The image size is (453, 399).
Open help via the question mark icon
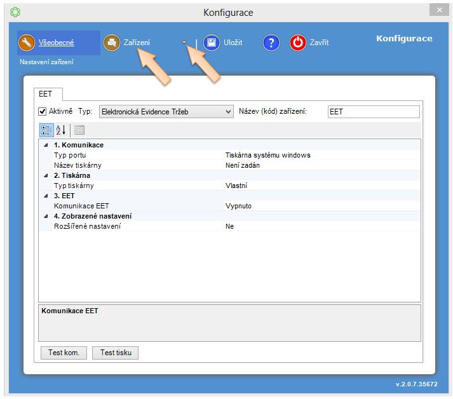click(x=271, y=43)
